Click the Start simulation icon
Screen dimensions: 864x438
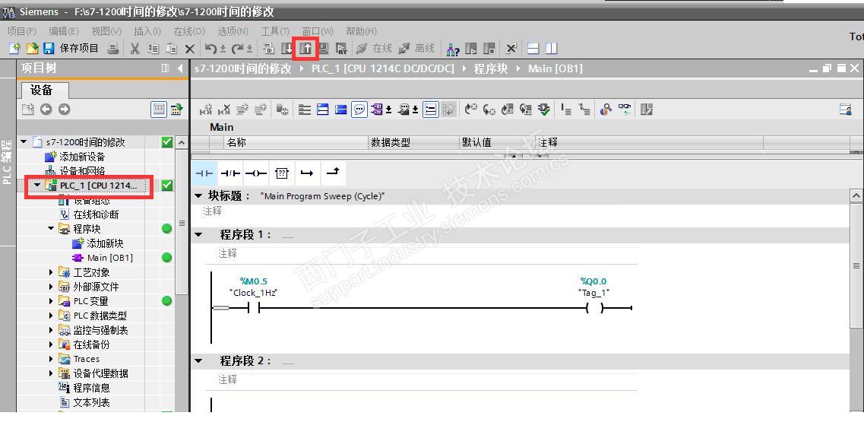(x=324, y=49)
